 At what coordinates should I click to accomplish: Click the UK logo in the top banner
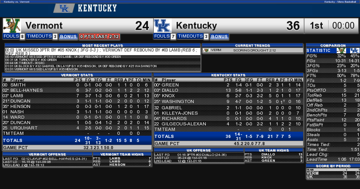coord(64,9)
